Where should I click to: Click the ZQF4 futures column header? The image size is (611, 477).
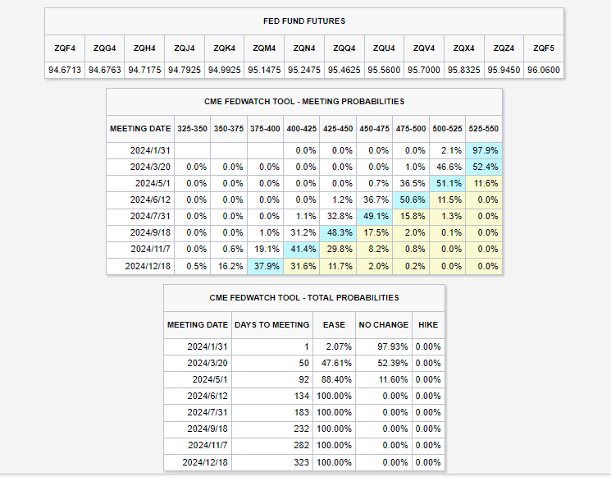65,48
